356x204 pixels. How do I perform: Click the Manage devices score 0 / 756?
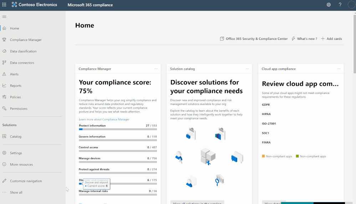click(152, 158)
